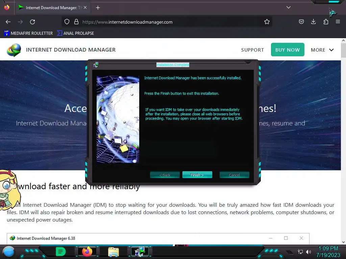Open the browser extensions menu
346x259 pixels.
point(326,22)
